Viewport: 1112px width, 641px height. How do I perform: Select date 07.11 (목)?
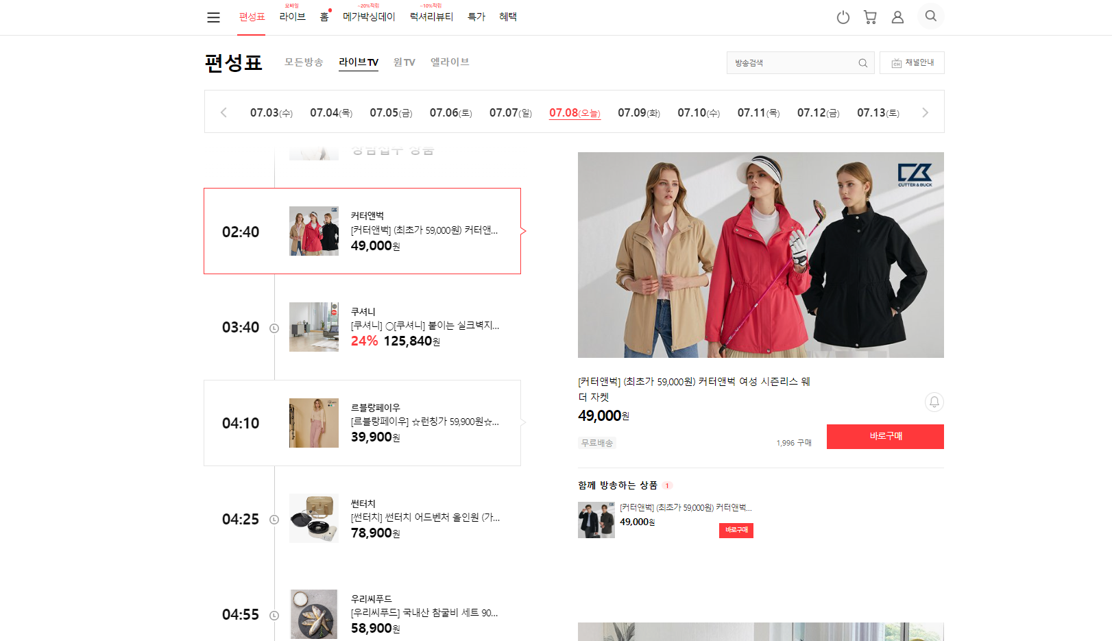(758, 112)
